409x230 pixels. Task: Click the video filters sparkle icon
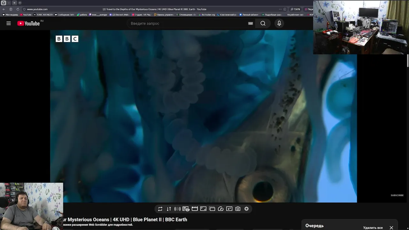(229, 209)
